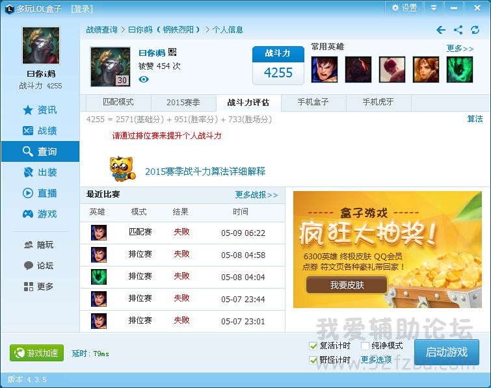Click the fifth green hero portrait
The height and width of the screenshot is (388, 491).
(x=460, y=70)
